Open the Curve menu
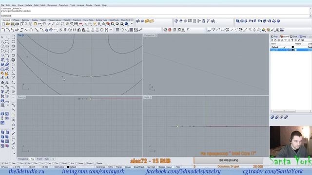This screenshot has width=312, height=175. [20, 5]
